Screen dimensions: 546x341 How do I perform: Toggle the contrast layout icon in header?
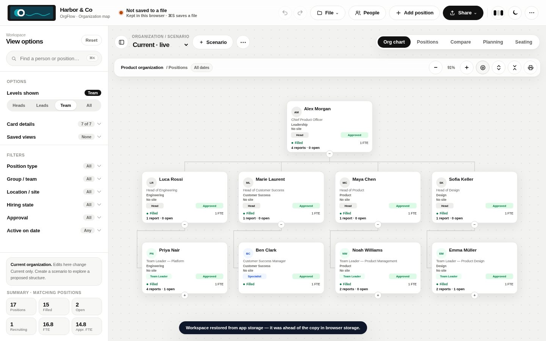498,13
